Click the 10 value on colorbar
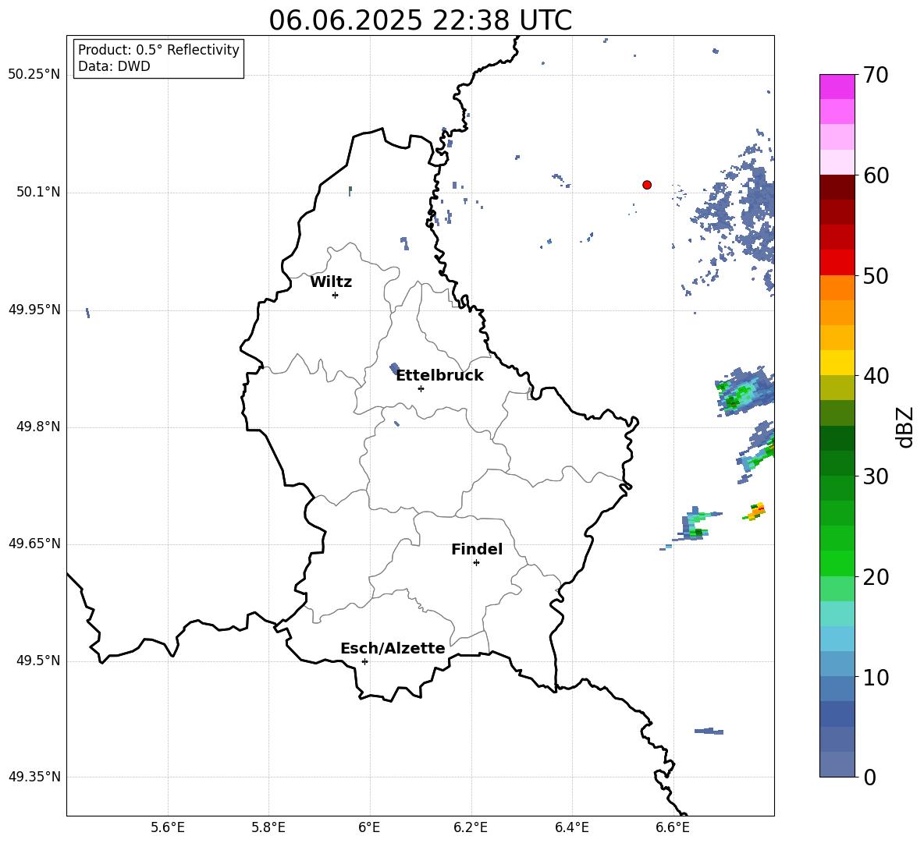The width and height of the screenshot is (924, 843). pyautogui.click(x=876, y=678)
